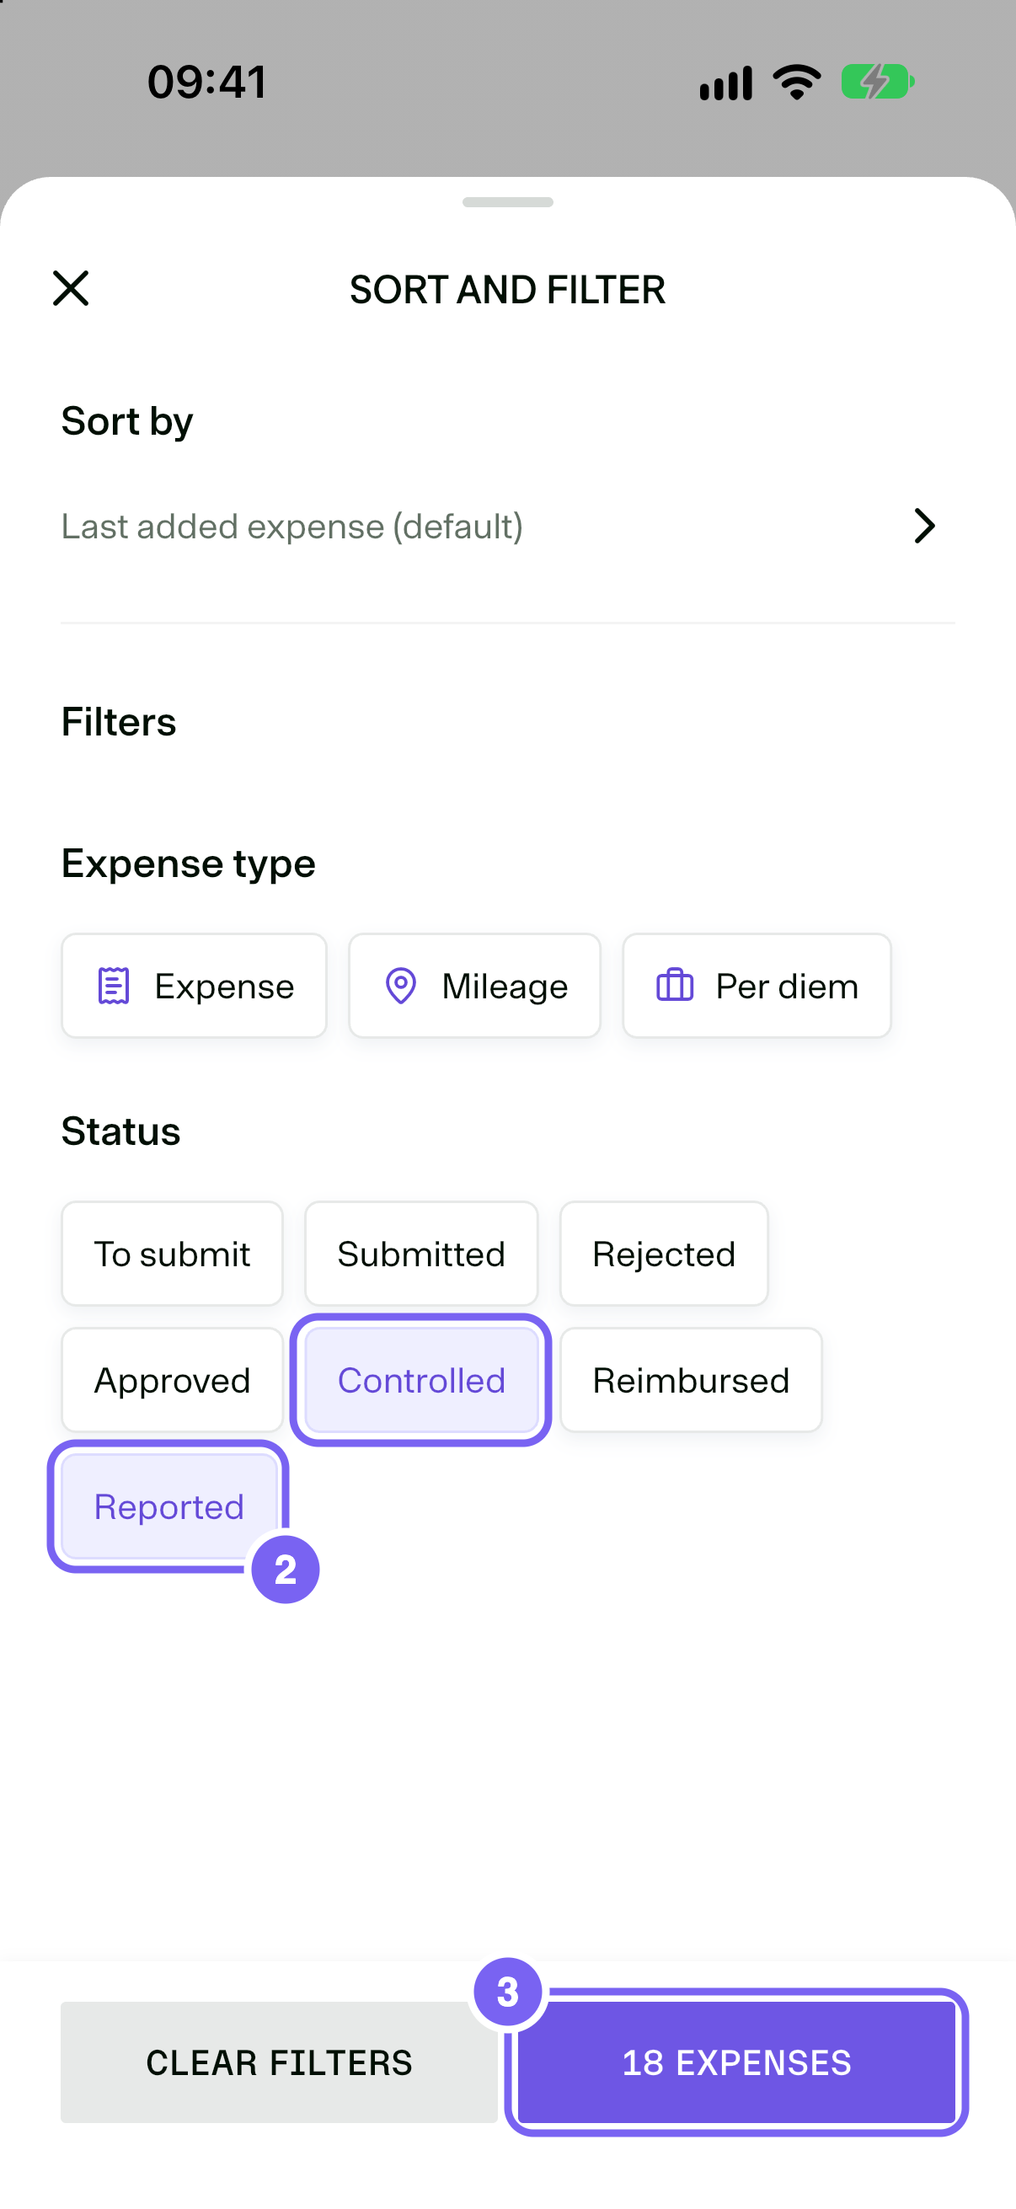Select the Approved status filter
The image size is (1016, 2209).
coord(173,1380)
